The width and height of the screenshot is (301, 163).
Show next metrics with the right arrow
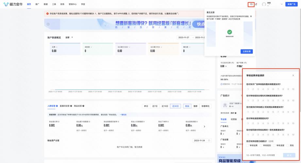(205, 126)
